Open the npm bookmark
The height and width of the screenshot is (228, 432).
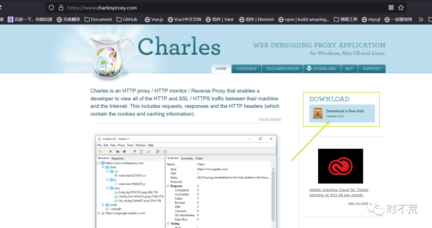(x=304, y=19)
